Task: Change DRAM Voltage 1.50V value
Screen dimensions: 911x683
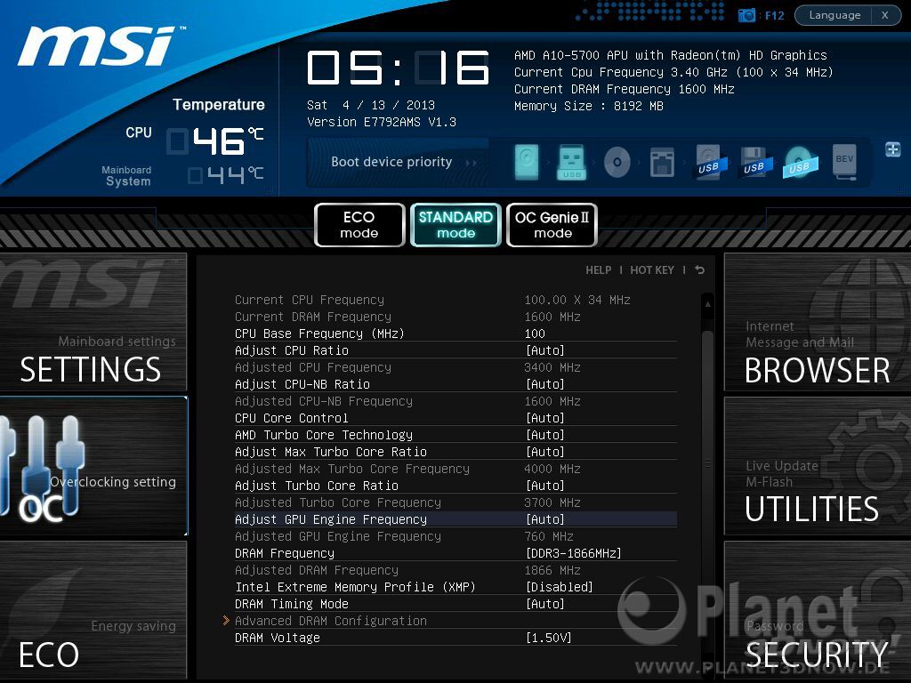Action: tap(548, 638)
